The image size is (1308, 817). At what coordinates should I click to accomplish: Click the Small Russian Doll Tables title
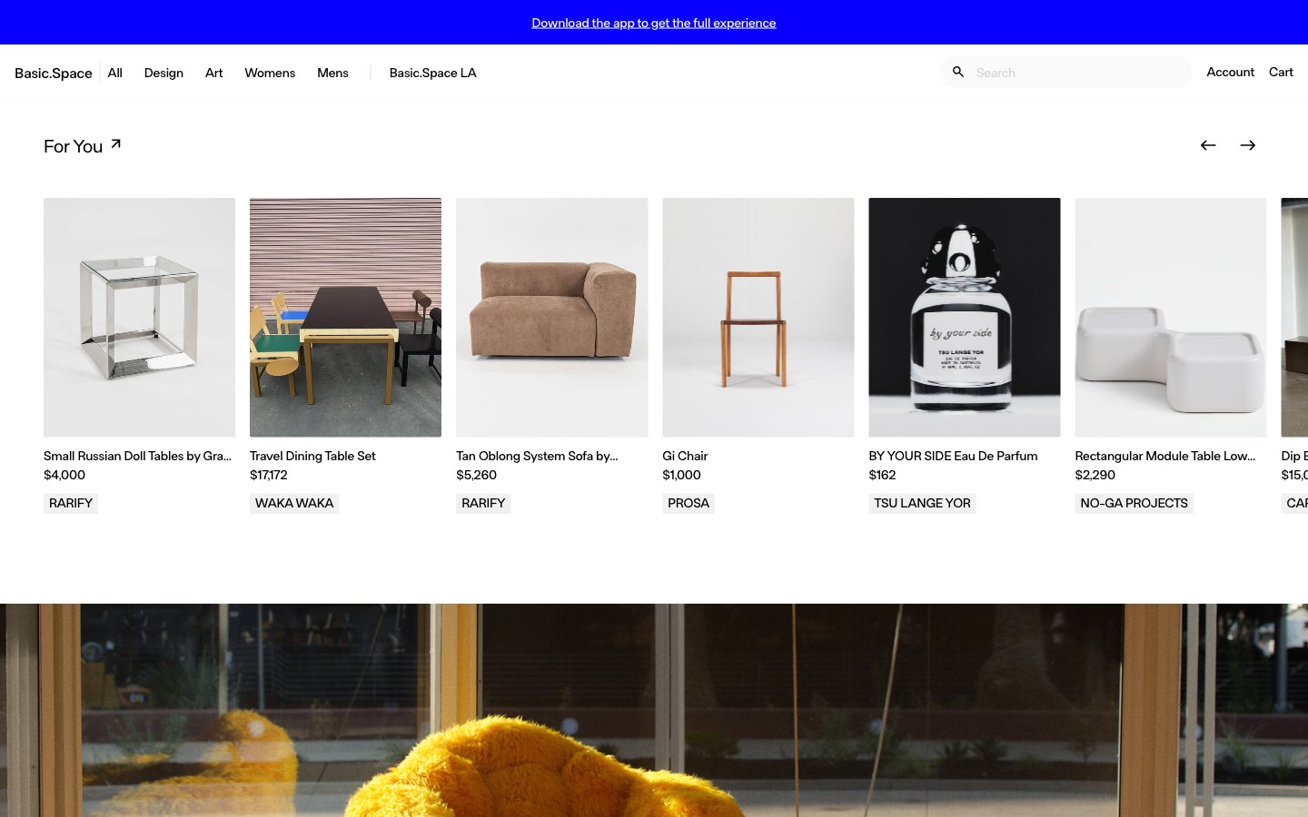tap(137, 456)
